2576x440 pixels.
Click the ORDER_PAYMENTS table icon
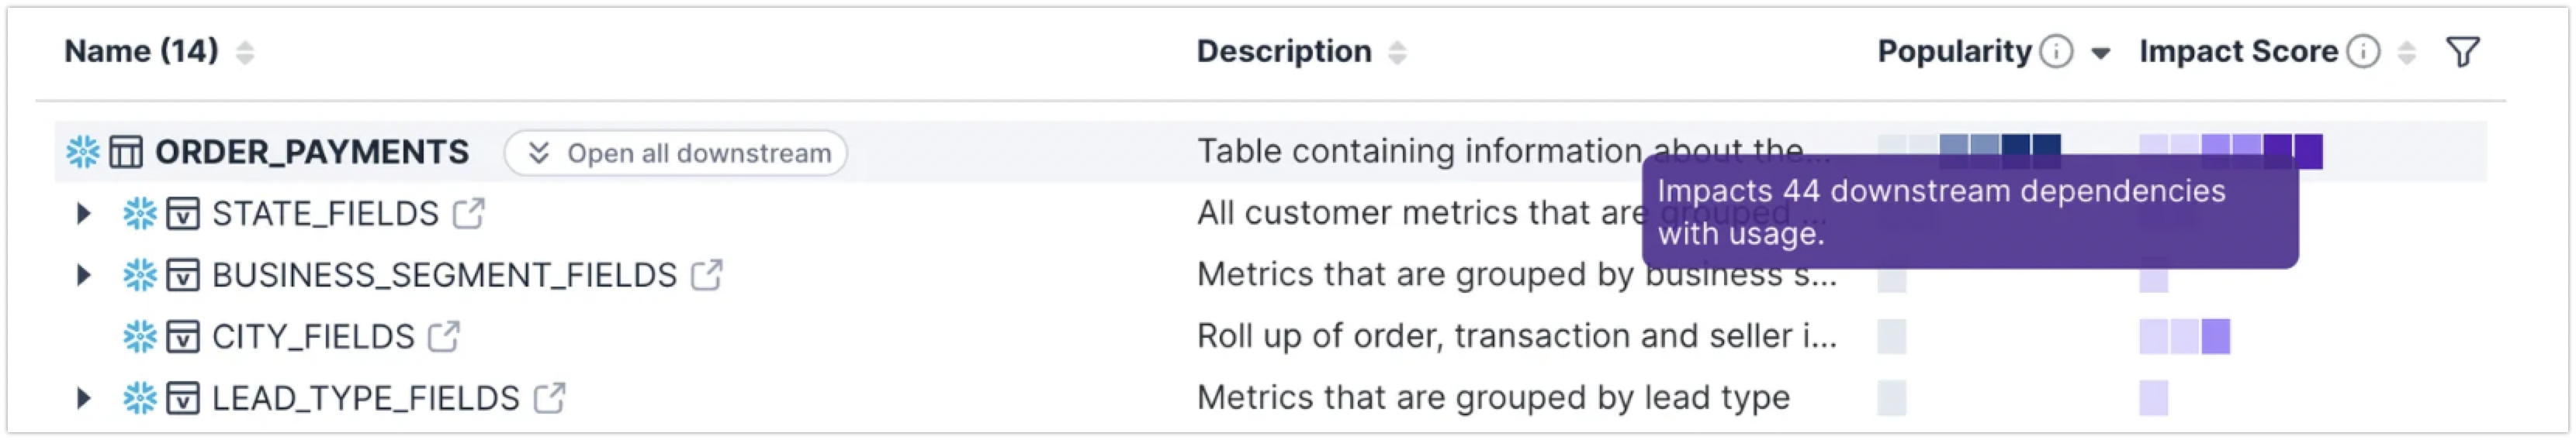click(x=126, y=153)
